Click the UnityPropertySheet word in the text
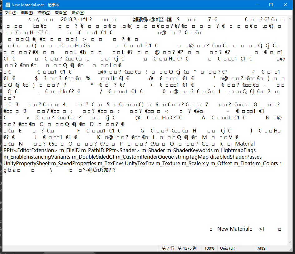Screen dimensions: 295x254 (26, 164)
